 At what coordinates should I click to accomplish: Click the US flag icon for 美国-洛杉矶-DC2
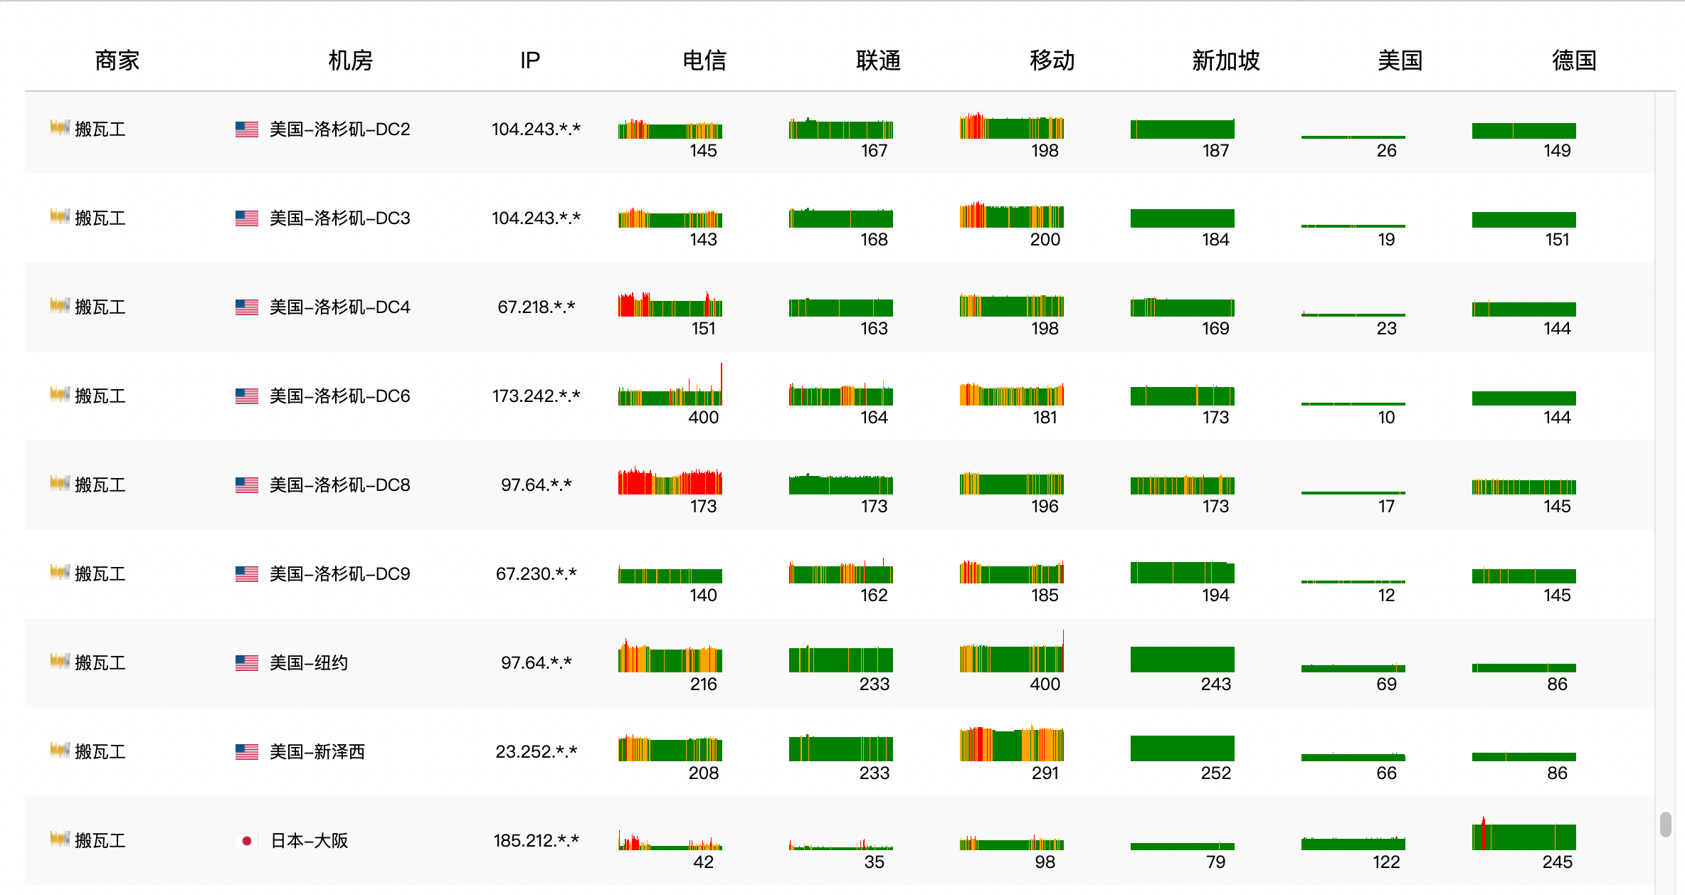[x=247, y=129]
